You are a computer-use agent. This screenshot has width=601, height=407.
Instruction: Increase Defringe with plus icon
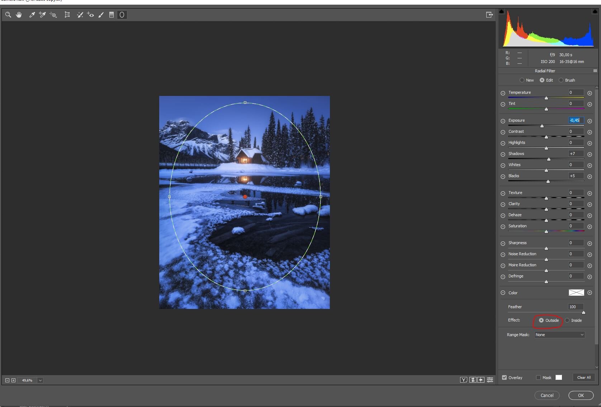coord(590,277)
